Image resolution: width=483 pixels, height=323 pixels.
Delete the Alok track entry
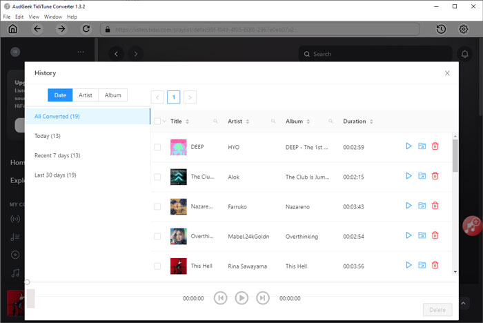pos(435,176)
